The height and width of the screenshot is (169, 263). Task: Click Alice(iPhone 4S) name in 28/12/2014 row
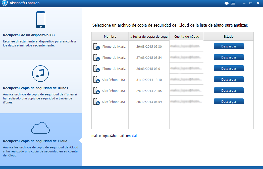113,102
